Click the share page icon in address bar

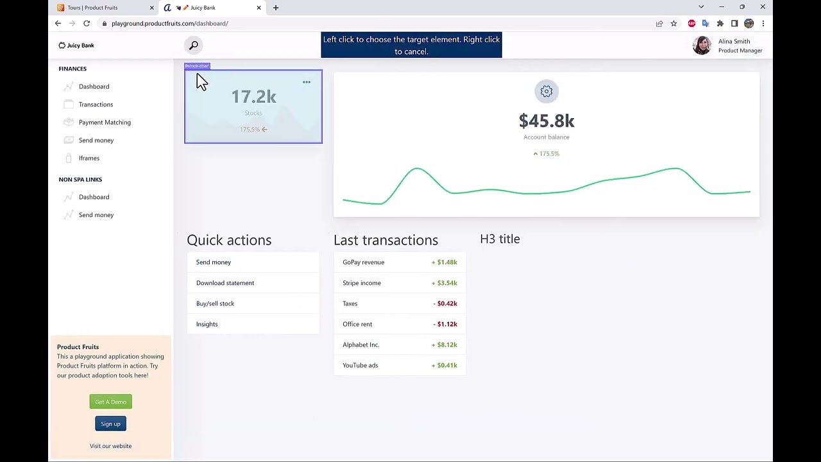coord(659,24)
